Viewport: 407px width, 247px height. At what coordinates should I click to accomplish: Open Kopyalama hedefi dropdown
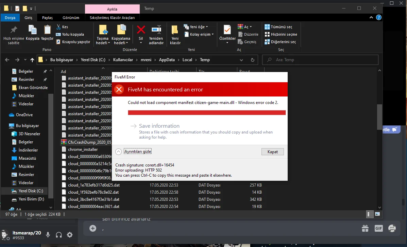coord(121,41)
